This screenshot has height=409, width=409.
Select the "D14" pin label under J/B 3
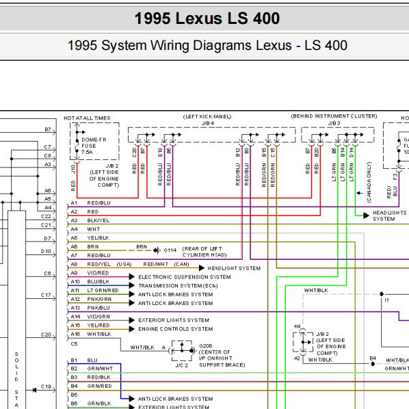(x=352, y=152)
